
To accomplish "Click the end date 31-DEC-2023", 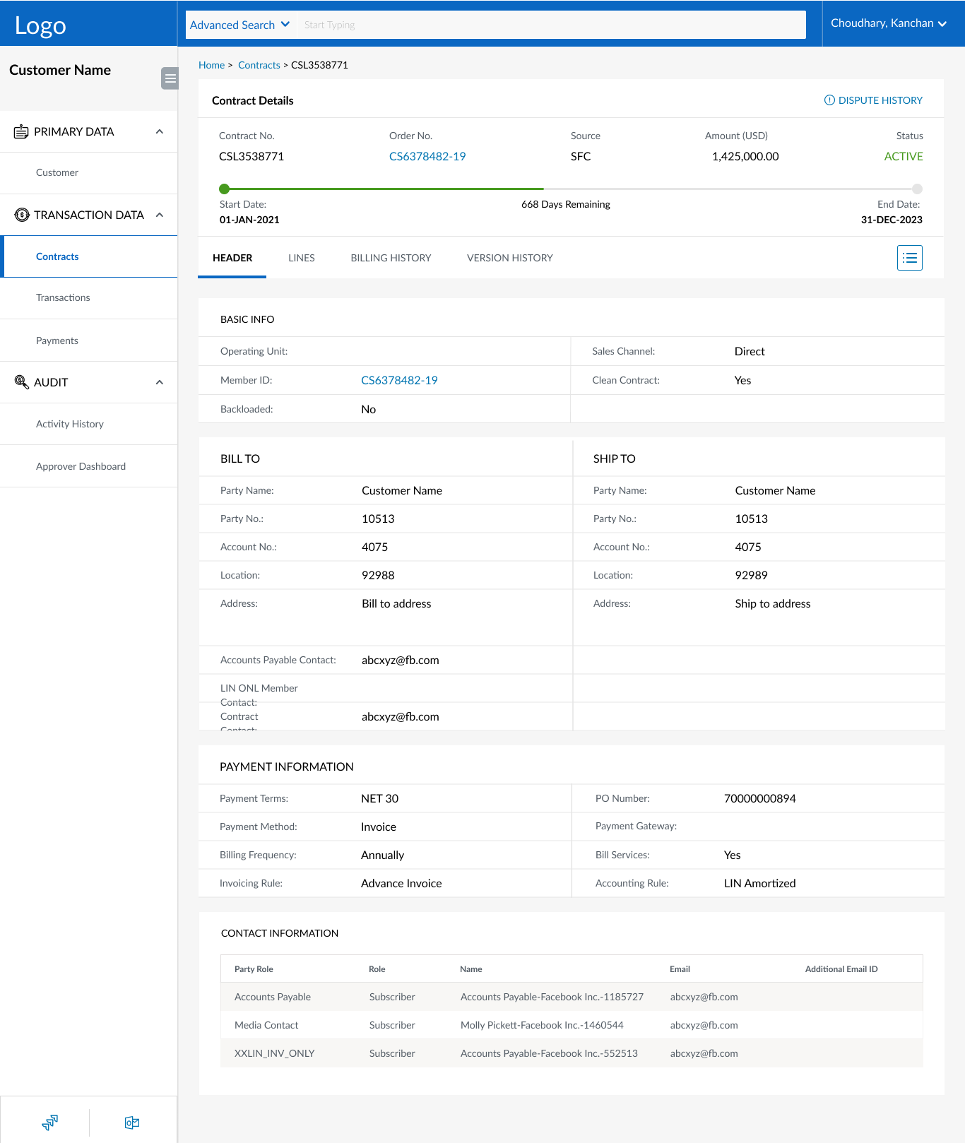I will tap(892, 220).
